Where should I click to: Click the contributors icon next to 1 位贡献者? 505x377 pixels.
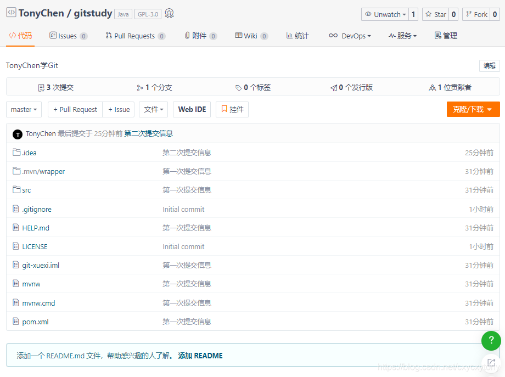[x=432, y=88]
